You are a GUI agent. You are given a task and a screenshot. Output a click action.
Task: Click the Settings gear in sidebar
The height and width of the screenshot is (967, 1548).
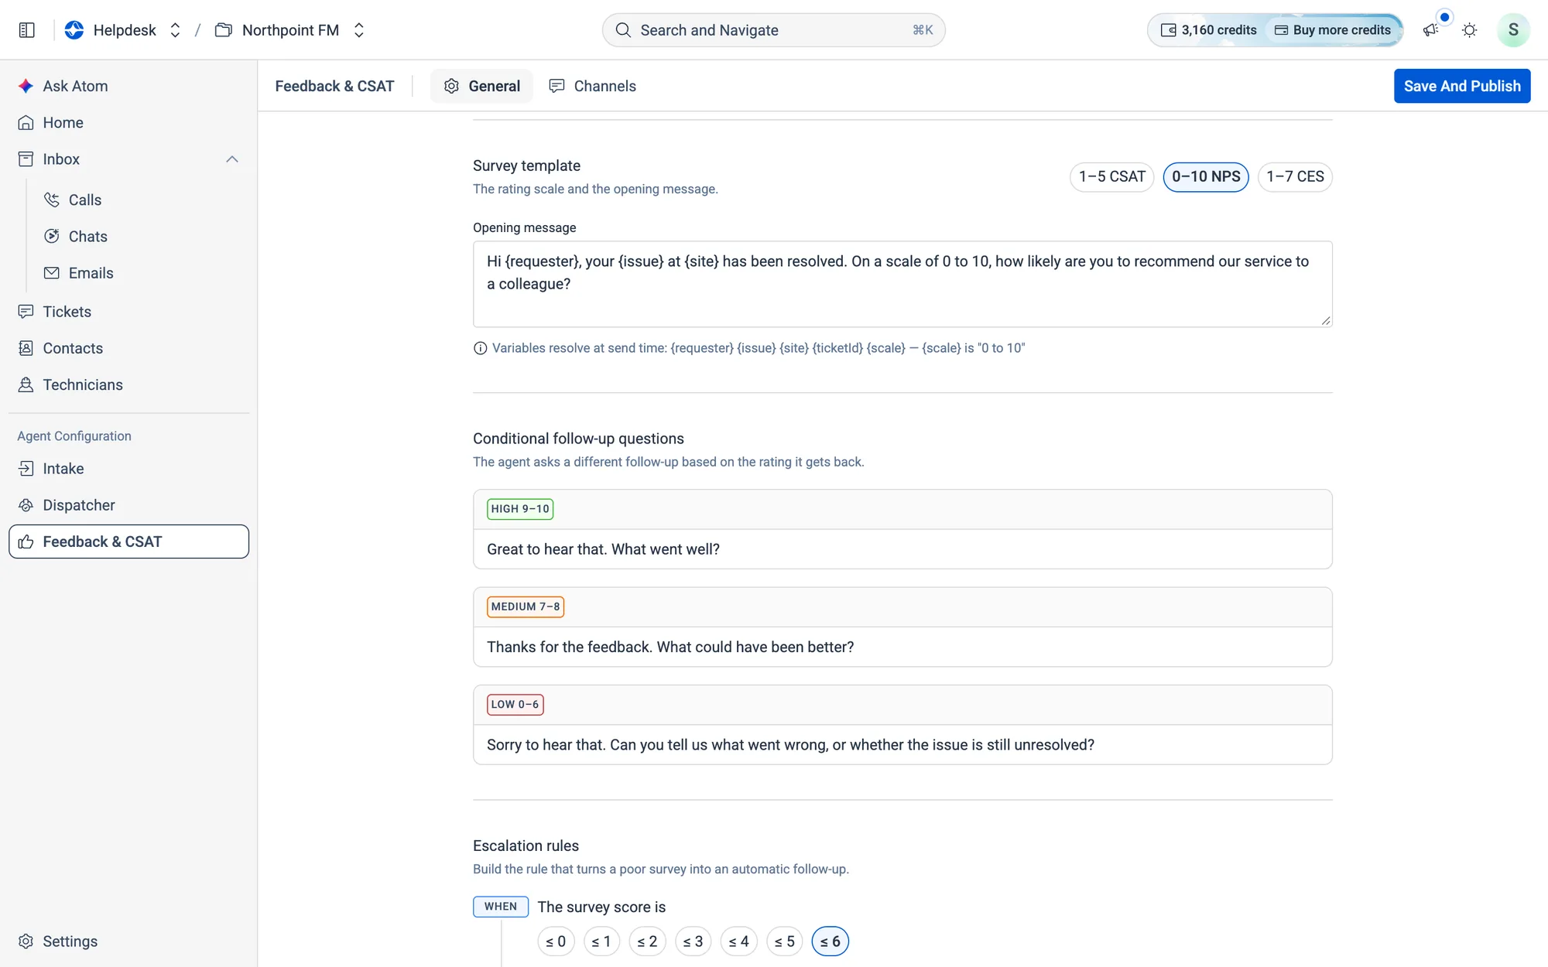pyautogui.click(x=26, y=941)
